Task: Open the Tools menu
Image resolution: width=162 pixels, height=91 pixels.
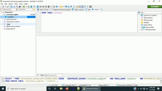Action: pyautogui.click(x=16, y=4)
